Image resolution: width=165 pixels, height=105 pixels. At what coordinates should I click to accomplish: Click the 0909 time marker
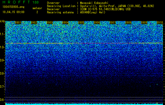click(144, 23)
